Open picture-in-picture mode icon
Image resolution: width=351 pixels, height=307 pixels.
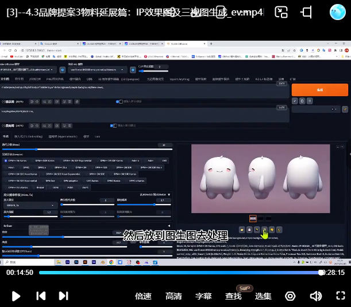[281, 12]
